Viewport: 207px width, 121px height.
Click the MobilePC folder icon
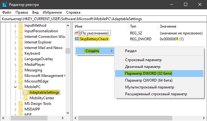point(20,87)
